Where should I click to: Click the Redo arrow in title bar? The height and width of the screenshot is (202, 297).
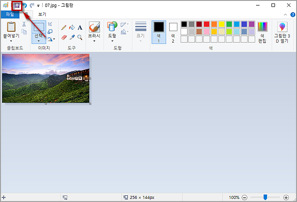pyautogui.click(x=32, y=6)
